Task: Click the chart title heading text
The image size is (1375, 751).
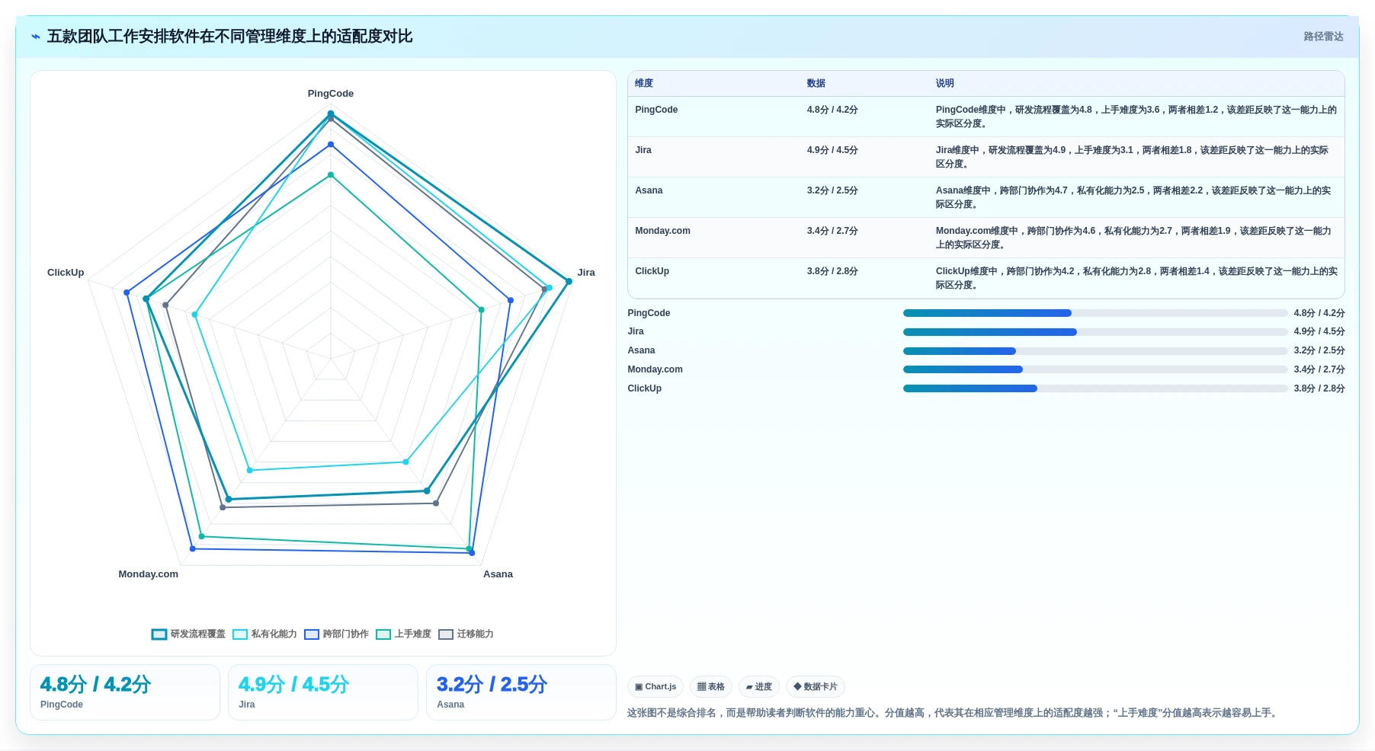Action: pos(229,37)
